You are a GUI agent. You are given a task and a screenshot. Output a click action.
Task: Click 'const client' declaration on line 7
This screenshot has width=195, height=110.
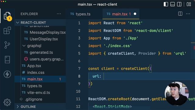[101, 68]
